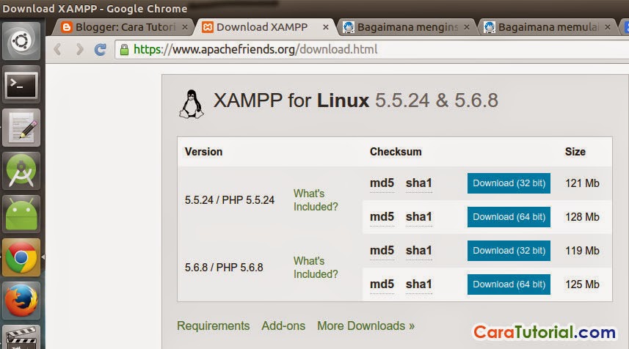Show md5 checksum for 128 Mb download

[382, 217]
